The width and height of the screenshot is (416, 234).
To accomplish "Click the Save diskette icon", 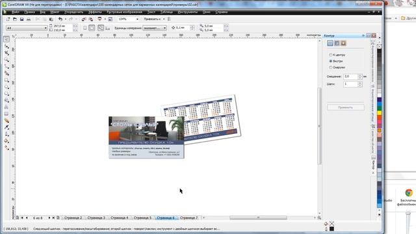I will point(21,19).
